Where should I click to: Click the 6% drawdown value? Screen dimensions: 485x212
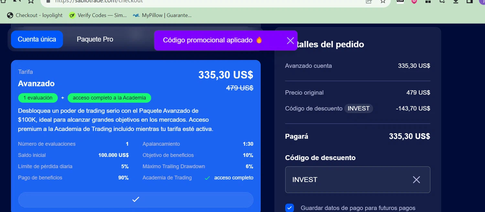point(249,167)
